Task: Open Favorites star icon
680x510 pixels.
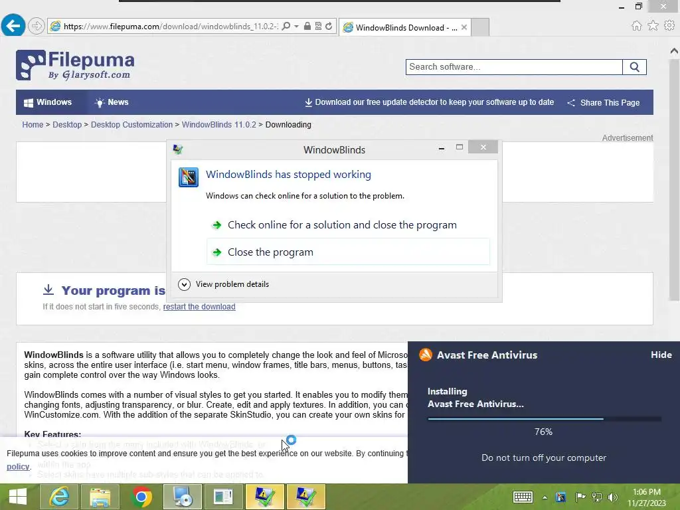Action: (653, 26)
